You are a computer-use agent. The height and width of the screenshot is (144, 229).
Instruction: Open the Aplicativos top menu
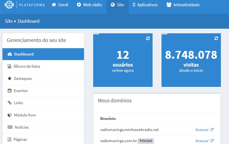[145, 5]
